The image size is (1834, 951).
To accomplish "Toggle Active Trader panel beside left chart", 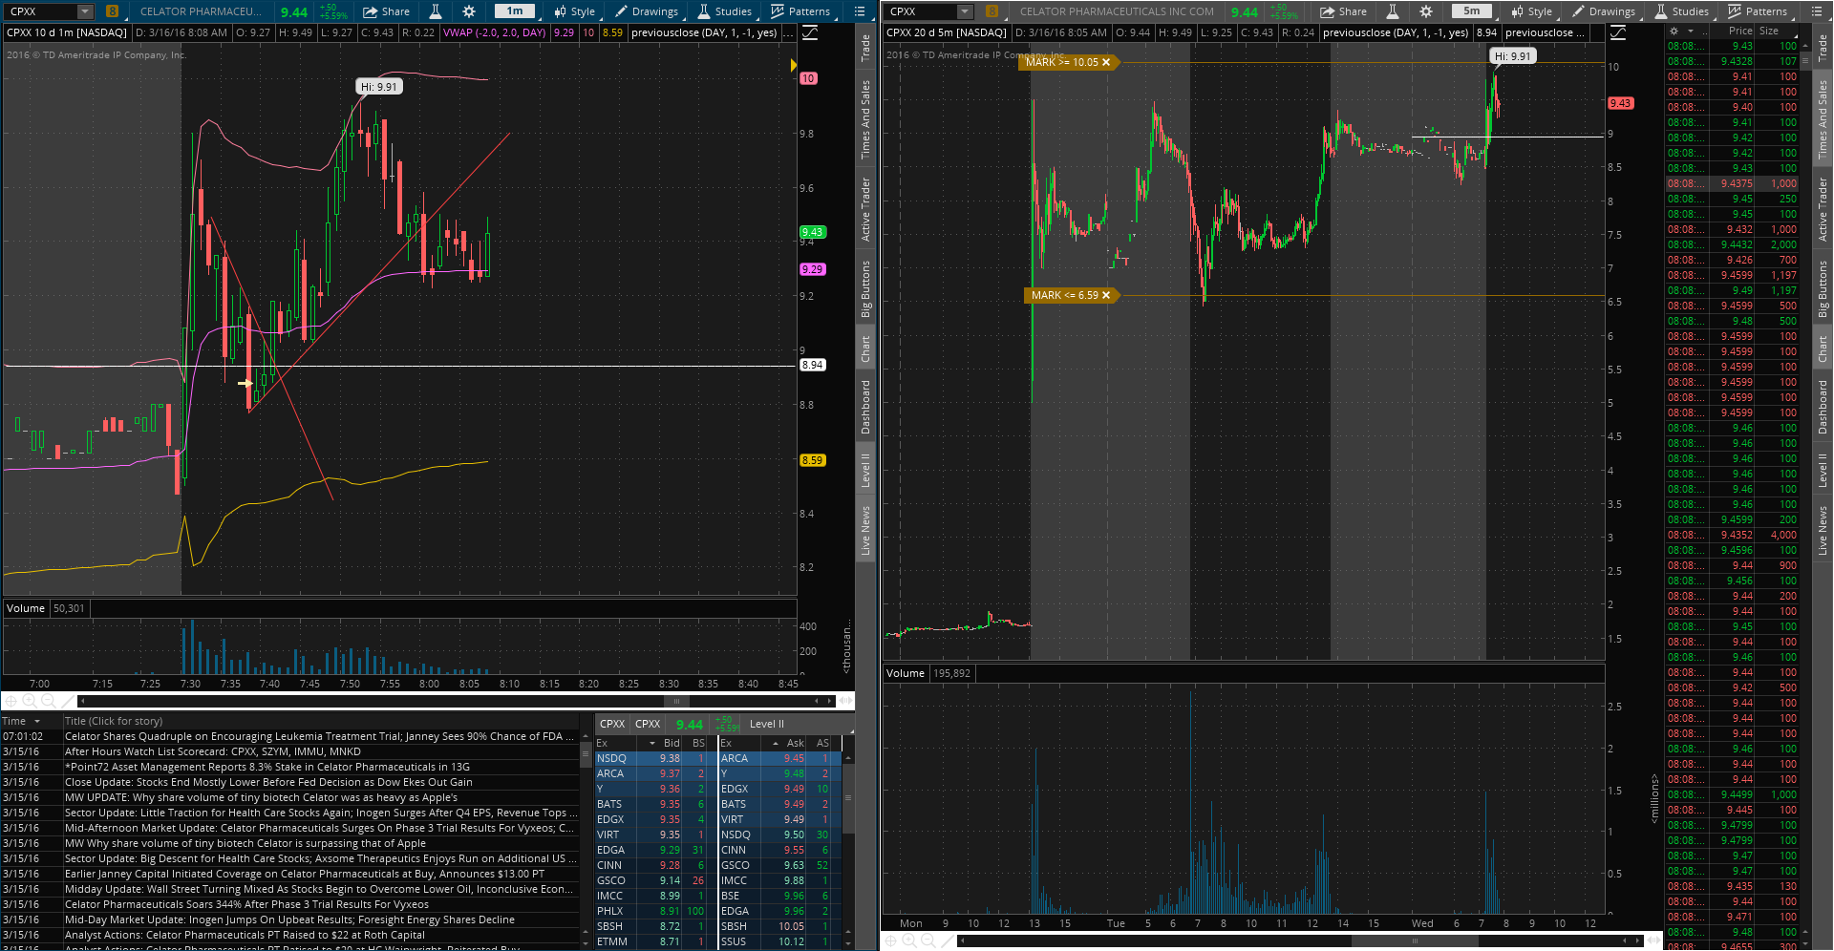I will pyautogui.click(x=865, y=209).
